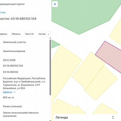
Task: Click the panel vertical scrollbar thumb
Action: (x=50, y=67)
